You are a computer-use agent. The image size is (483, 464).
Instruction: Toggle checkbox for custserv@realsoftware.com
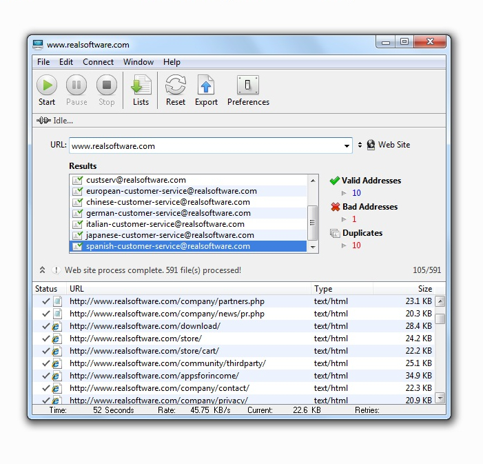79,180
